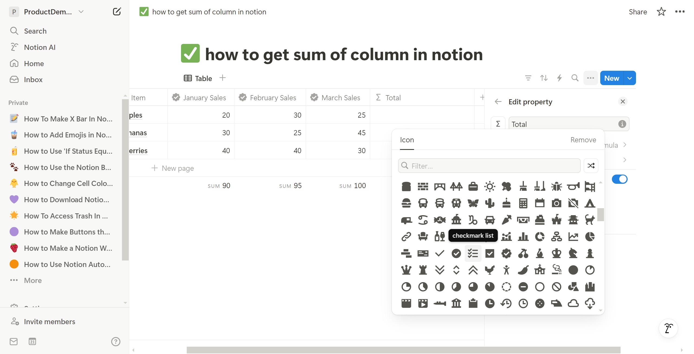Pick the clock outline icon
Image resolution: width=694 pixels, height=354 pixels.
523,303
